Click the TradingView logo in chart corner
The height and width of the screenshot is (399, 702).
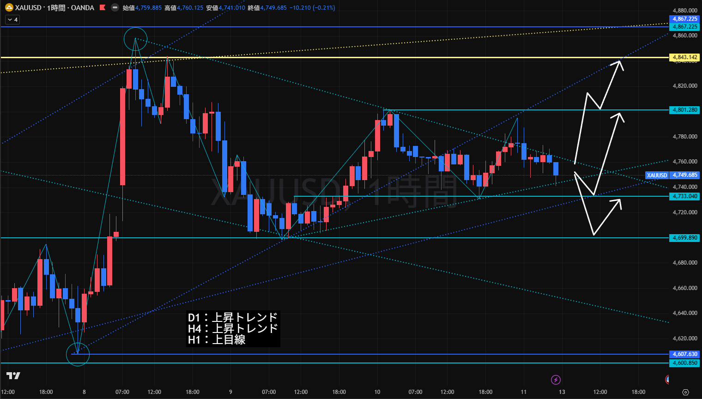coord(13,375)
